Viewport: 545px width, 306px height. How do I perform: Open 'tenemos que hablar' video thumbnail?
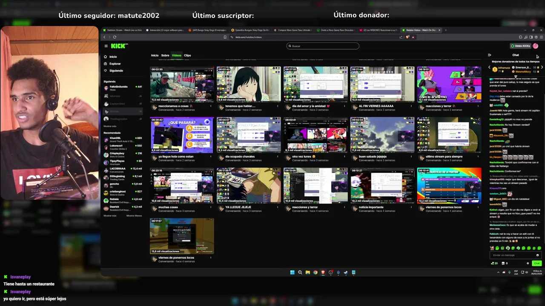249,84
